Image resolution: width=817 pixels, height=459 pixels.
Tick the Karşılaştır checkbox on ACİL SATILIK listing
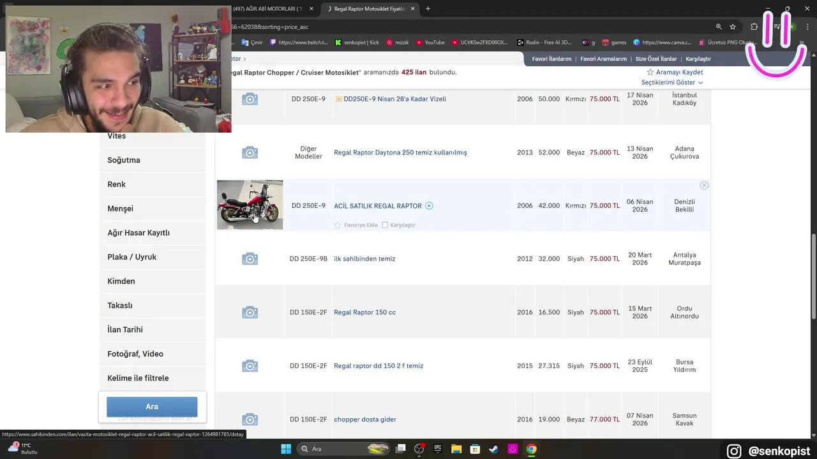[x=385, y=225]
